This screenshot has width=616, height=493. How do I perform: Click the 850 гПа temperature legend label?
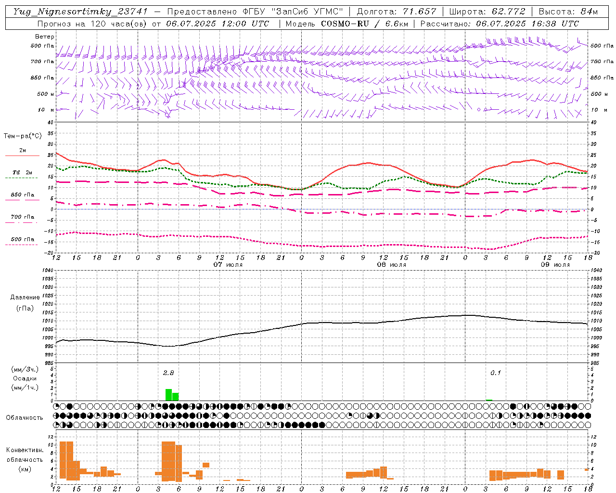click(23, 195)
